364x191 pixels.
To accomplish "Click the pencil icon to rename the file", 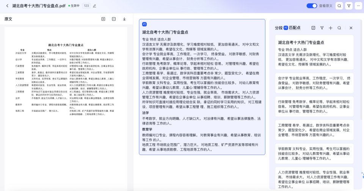I will click(x=94, y=6).
